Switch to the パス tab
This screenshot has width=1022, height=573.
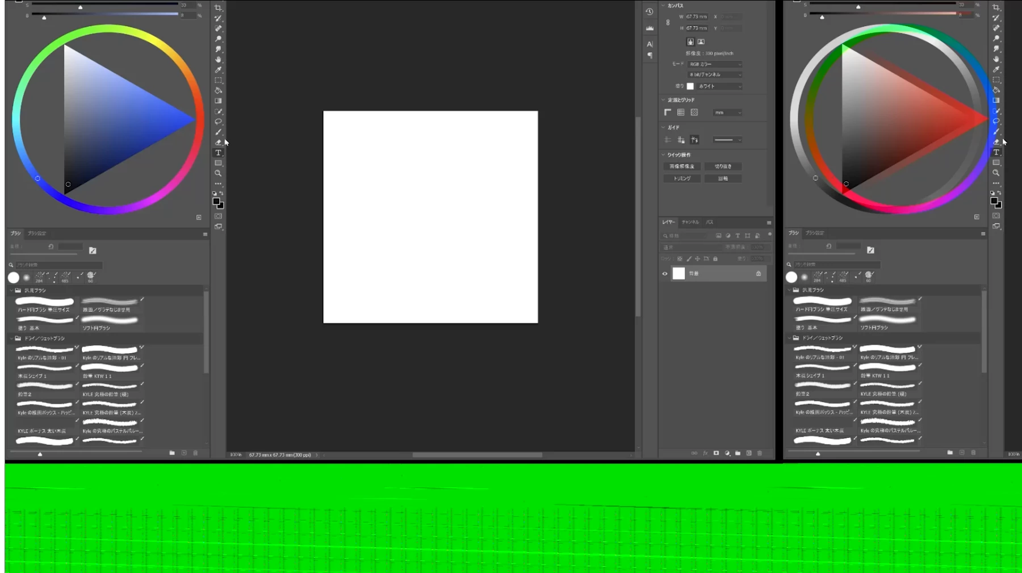(709, 222)
